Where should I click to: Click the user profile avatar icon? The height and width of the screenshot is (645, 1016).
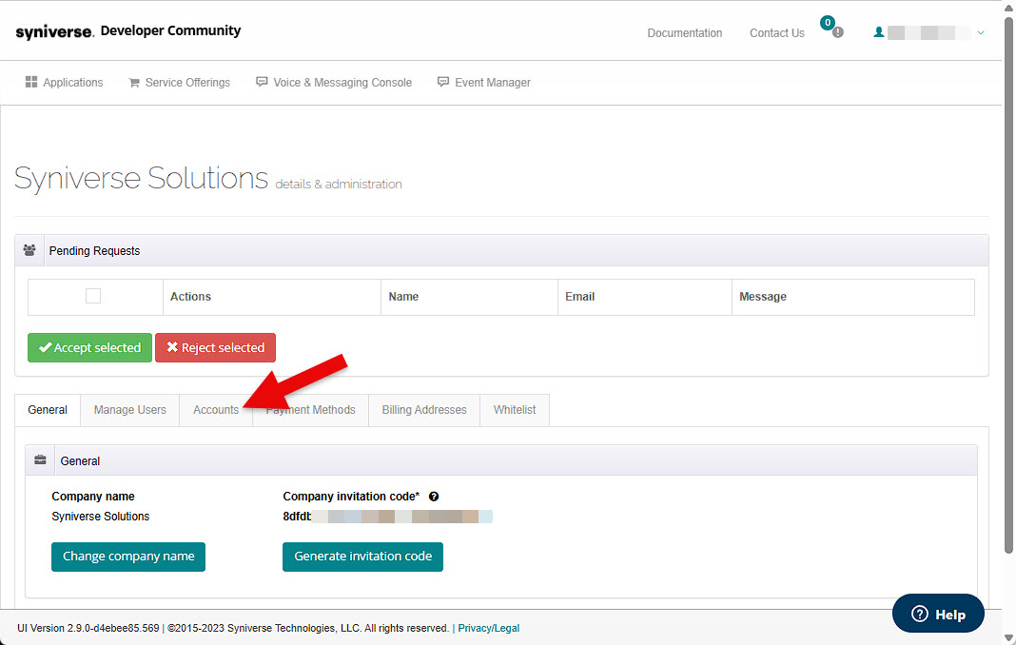coord(879,32)
